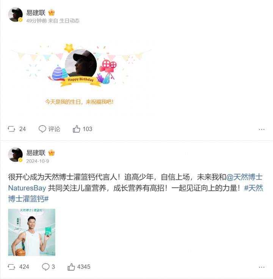Open the 3 comments on the second post

coord(48,267)
